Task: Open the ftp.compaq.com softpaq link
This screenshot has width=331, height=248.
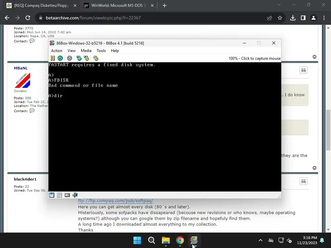Action: [x=115, y=201]
